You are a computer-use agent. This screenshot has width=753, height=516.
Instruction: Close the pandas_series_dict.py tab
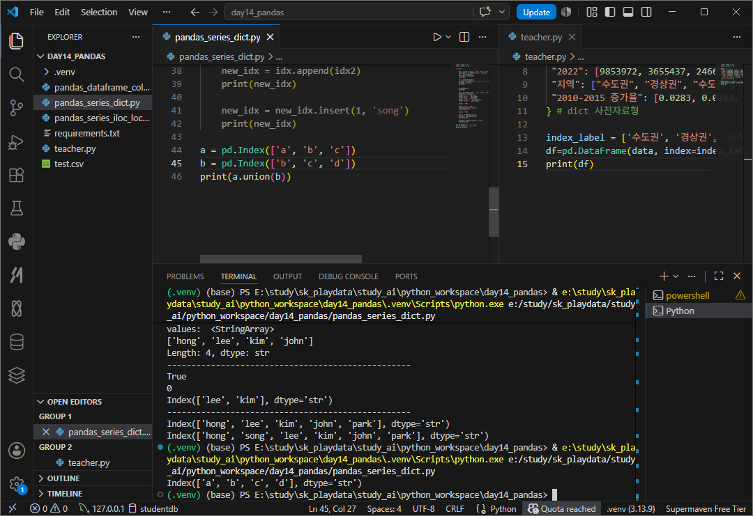tap(271, 37)
